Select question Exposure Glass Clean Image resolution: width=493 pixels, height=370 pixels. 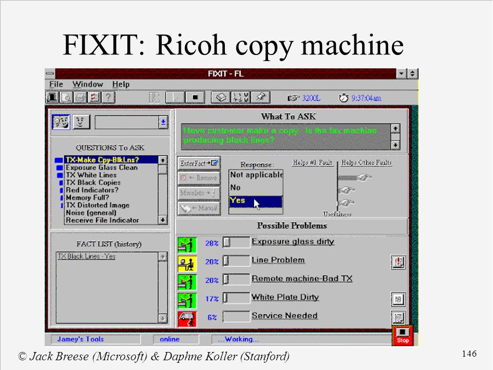(111, 168)
